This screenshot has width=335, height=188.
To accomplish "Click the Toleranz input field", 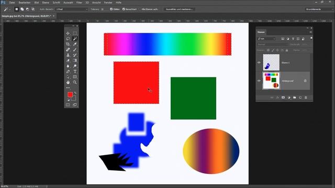I will [x=104, y=9].
